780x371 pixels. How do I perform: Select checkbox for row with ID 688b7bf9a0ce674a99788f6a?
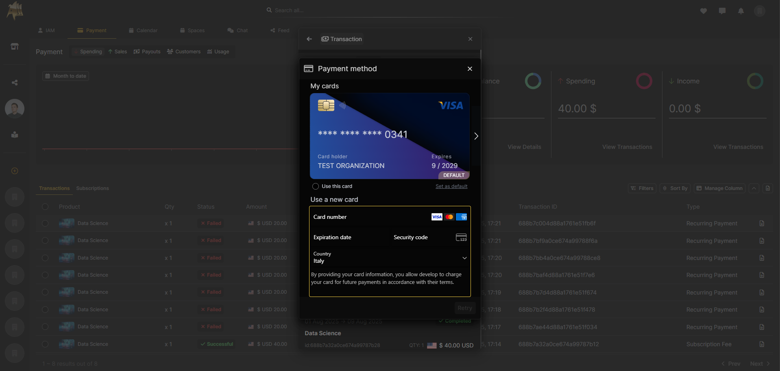coord(45,240)
